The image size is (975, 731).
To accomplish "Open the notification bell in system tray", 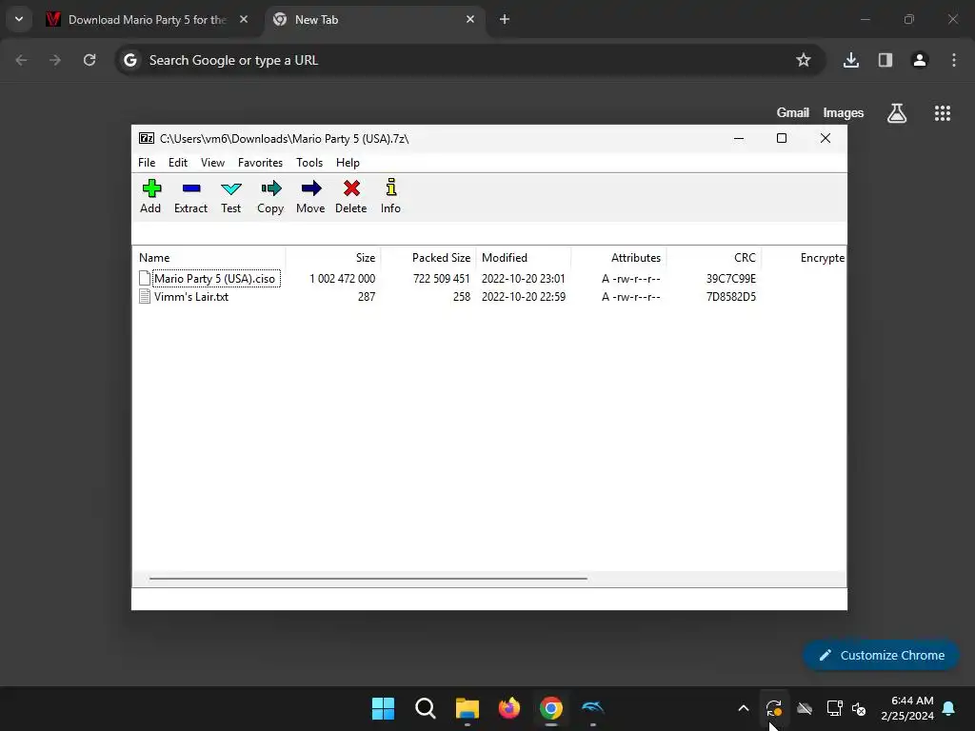I will click(x=949, y=708).
